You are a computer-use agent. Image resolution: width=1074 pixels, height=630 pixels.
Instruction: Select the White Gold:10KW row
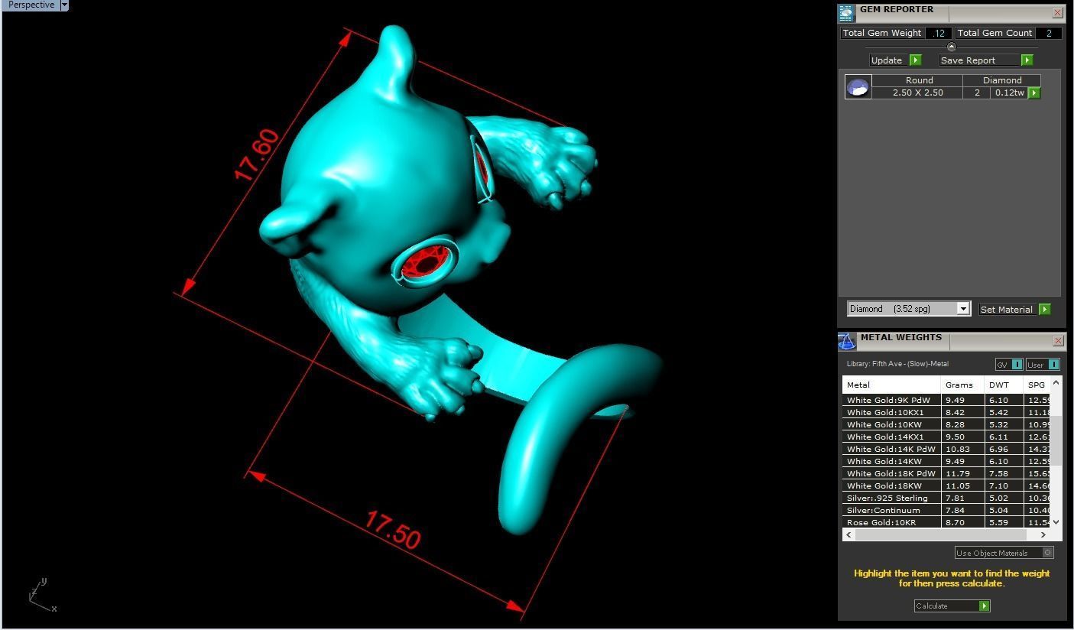click(x=946, y=424)
